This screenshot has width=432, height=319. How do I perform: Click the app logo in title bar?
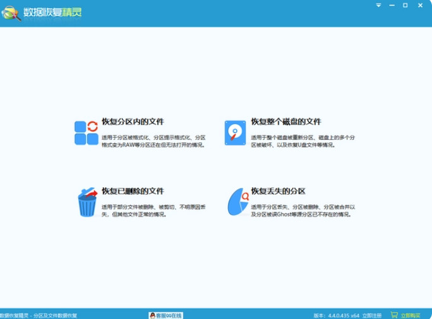tap(11, 13)
